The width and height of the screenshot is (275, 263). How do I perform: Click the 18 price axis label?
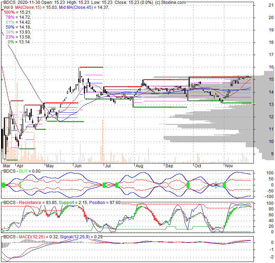coord(271,42)
